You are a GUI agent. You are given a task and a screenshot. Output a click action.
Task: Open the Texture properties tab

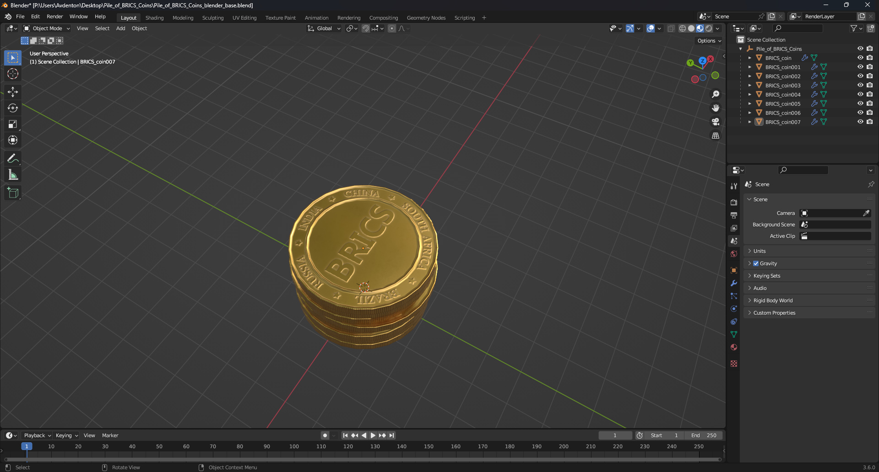734,364
